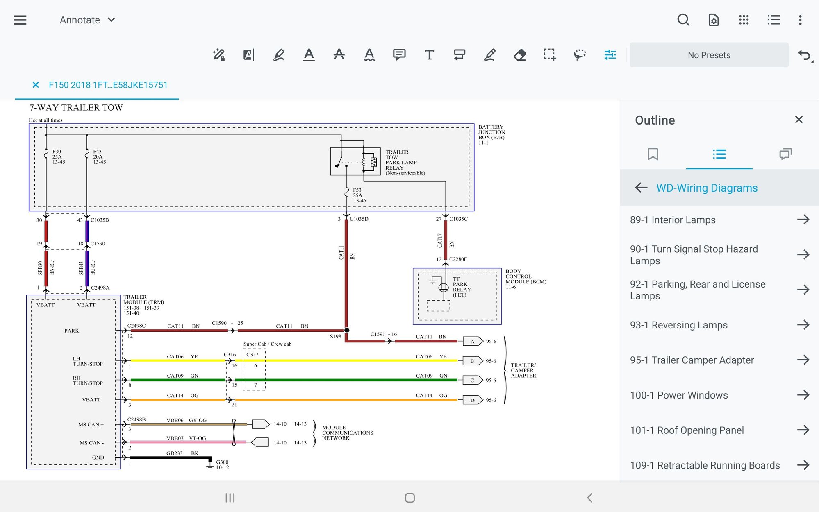Tap the Android home button
The image size is (819, 512).
coord(409,498)
